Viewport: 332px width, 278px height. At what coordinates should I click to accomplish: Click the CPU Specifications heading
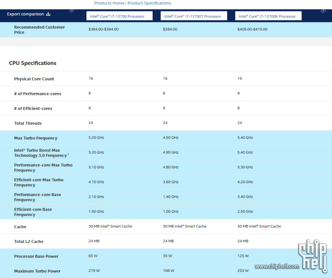[33, 63]
